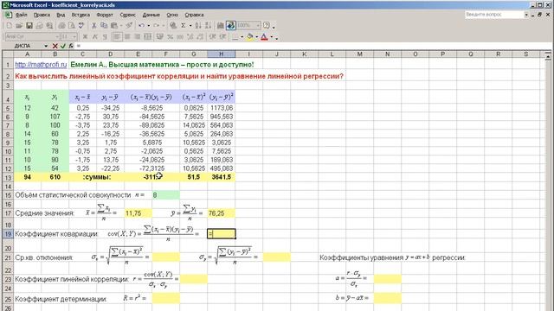Toggle Italic formatting
554x311 pixels.
pos(94,36)
